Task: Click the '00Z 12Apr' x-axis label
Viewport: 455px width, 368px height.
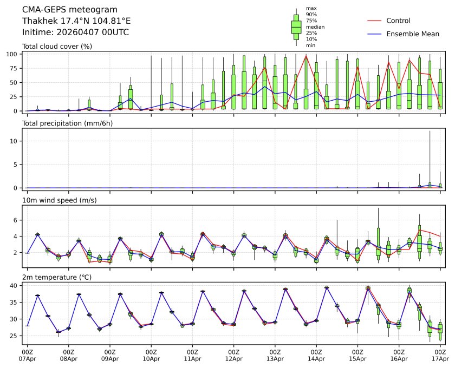Action: (x=233, y=354)
